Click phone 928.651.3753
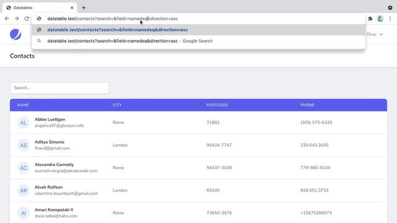The image size is (397, 223). click(314, 190)
